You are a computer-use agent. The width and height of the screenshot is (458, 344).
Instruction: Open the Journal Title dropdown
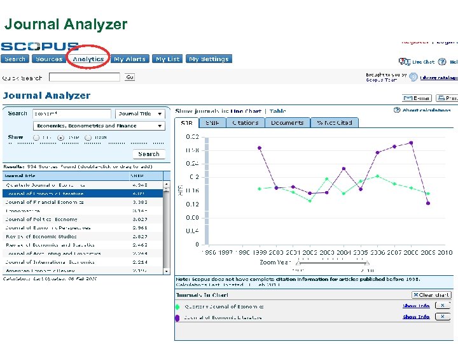(140, 113)
